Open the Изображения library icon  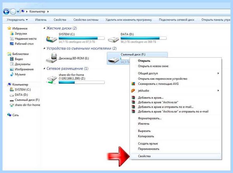(x=12, y=69)
